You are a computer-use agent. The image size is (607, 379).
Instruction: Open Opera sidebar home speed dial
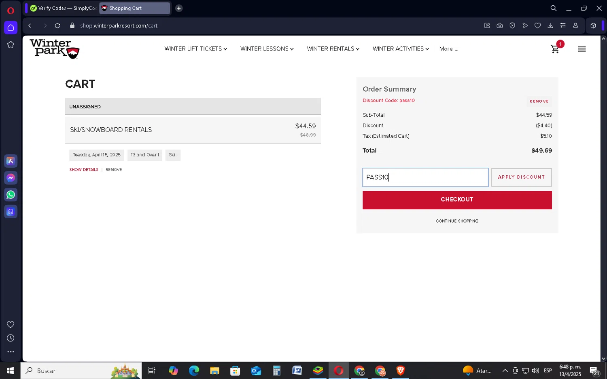pos(11,27)
